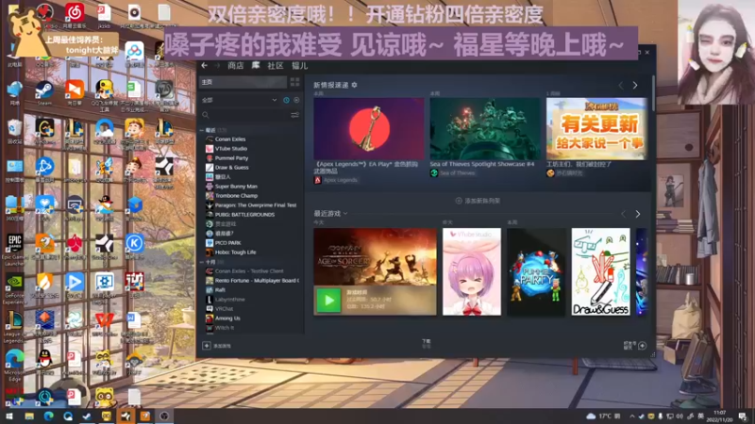Open the Pummel Party game card
The image size is (755, 424).
click(x=536, y=272)
